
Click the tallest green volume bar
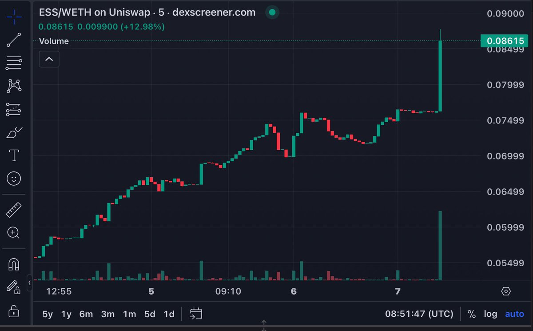440,245
